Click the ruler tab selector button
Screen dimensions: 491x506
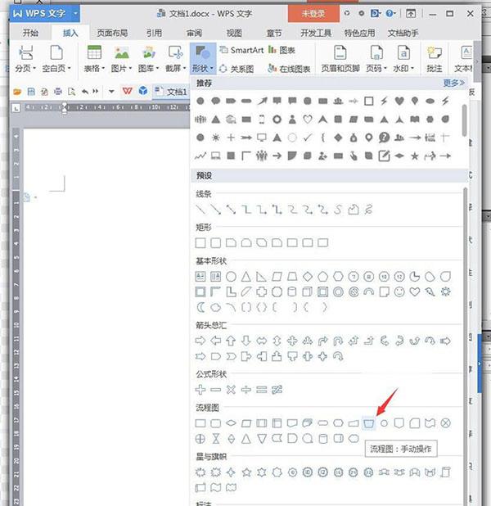click(x=16, y=108)
